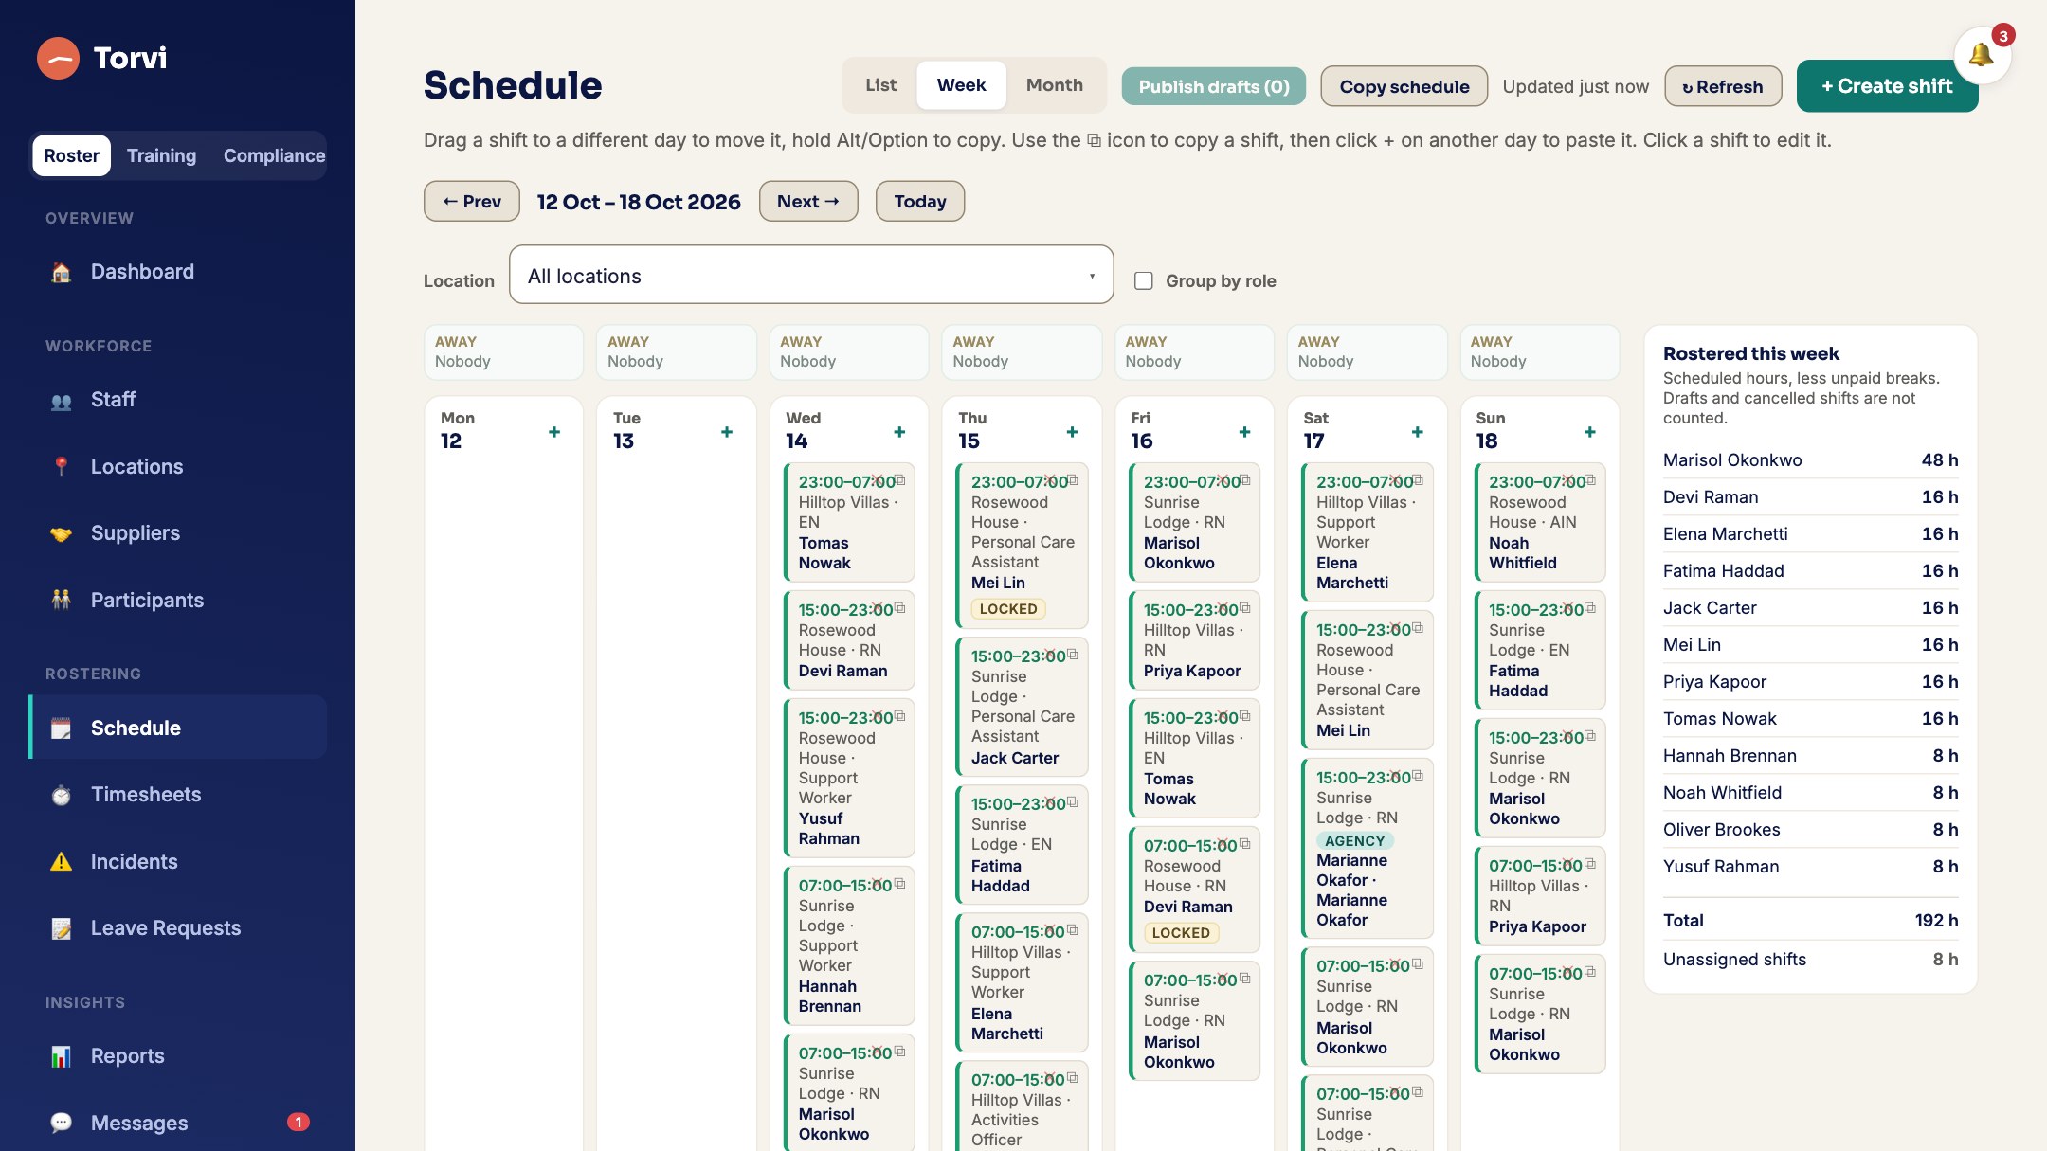Click the Create shift button
This screenshot has height=1151, width=2047.
(1887, 86)
